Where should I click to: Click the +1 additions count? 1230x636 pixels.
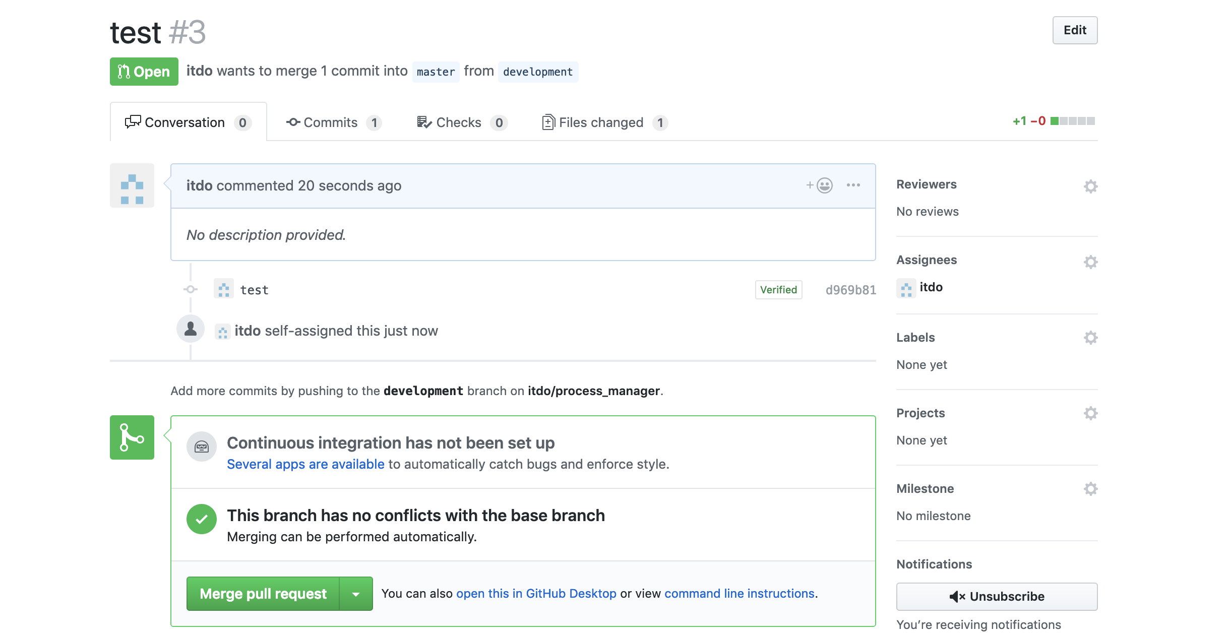pyautogui.click(x=1019, y=121)
